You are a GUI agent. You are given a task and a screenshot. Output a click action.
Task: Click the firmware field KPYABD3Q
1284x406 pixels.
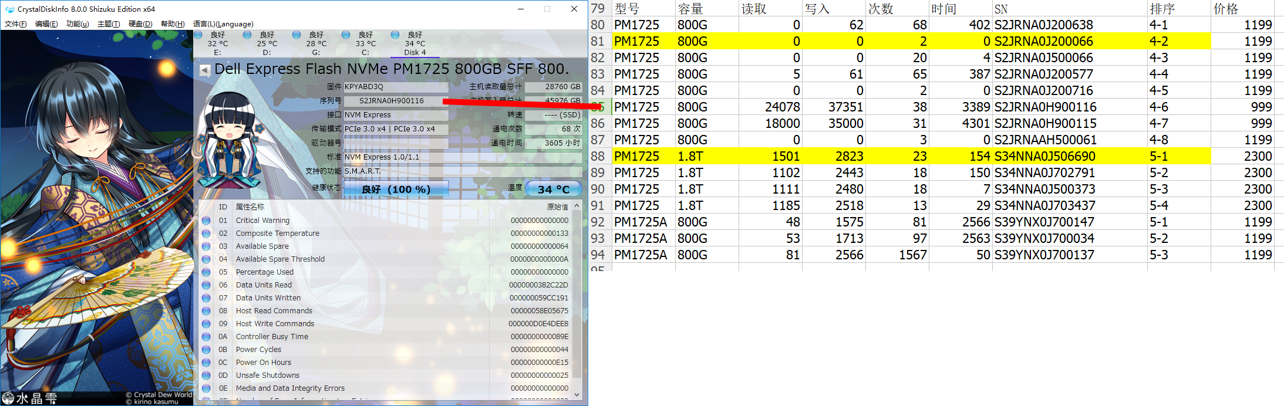pos(396,87)
